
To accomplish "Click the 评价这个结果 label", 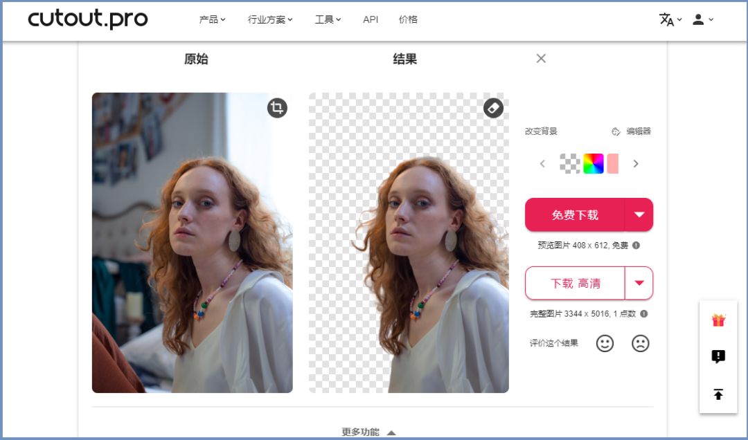I will click(554, 343).
